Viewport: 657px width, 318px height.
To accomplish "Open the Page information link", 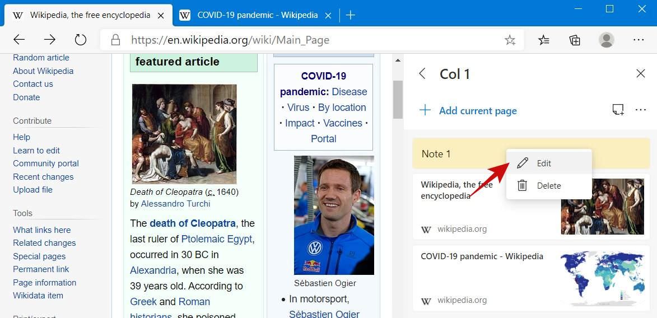I will pyautogui.click(x=45, y=282).
